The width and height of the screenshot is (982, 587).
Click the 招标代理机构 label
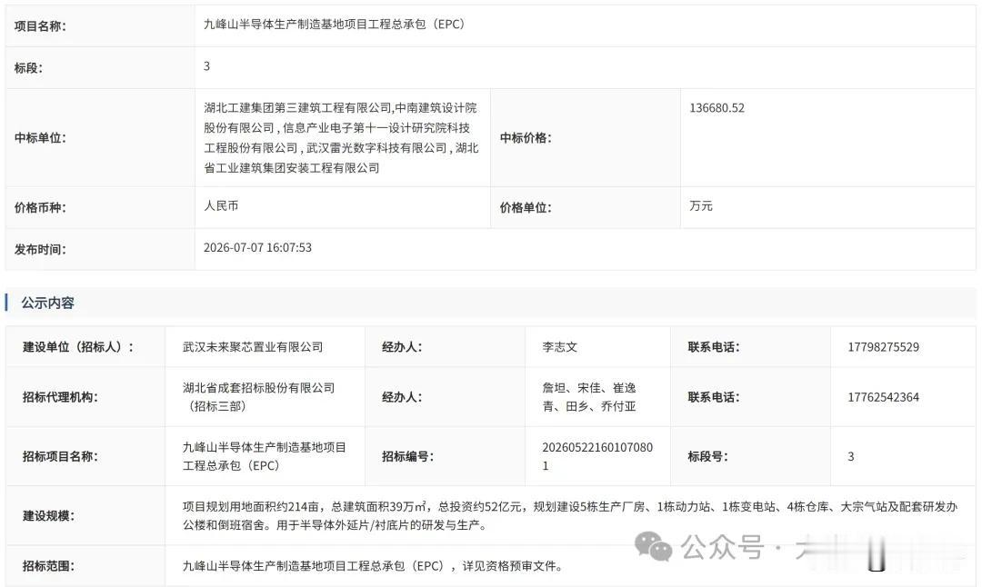pyautogui.click(x=60, y=397)
